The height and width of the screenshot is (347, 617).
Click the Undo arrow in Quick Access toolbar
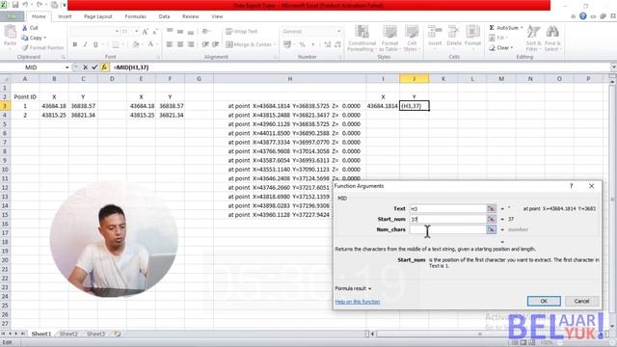click(x=26, y=5)
